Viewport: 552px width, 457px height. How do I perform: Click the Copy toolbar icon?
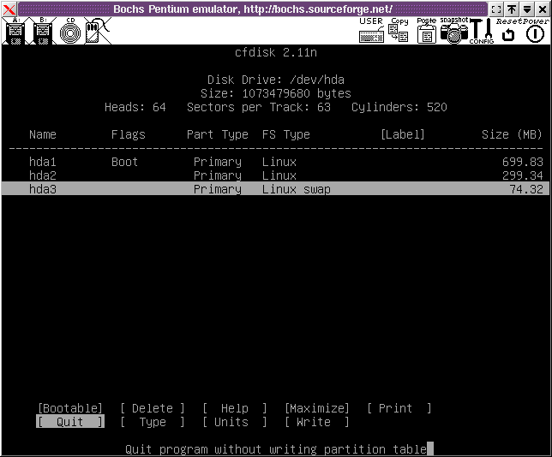(399, 32)
